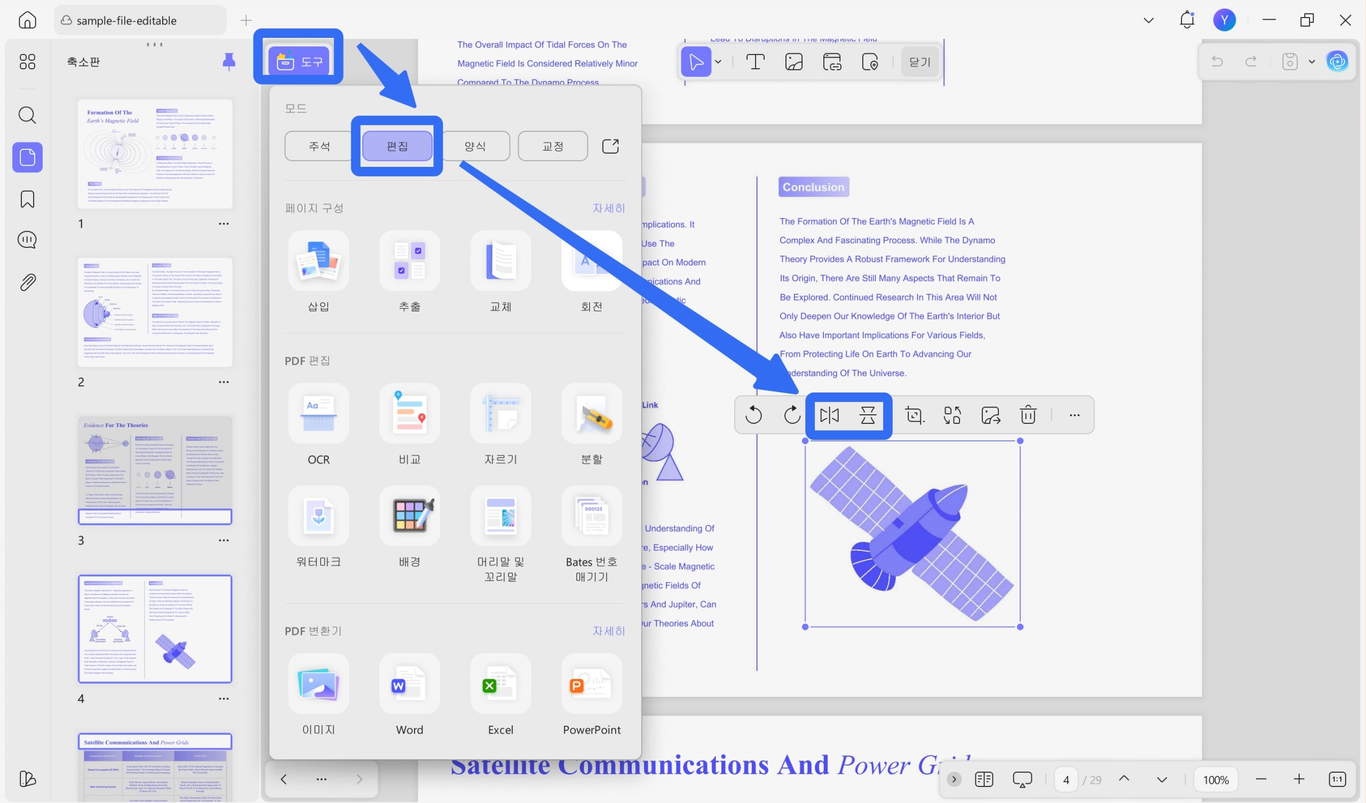1366x803 pixels.
Task: Convert PDF to Excel
Action: point(501,695)
